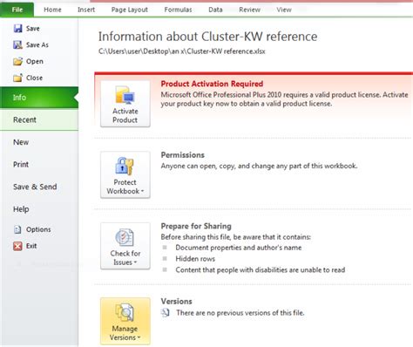
Task: Click the Close label in the sidebar
Action: (34, 78)
